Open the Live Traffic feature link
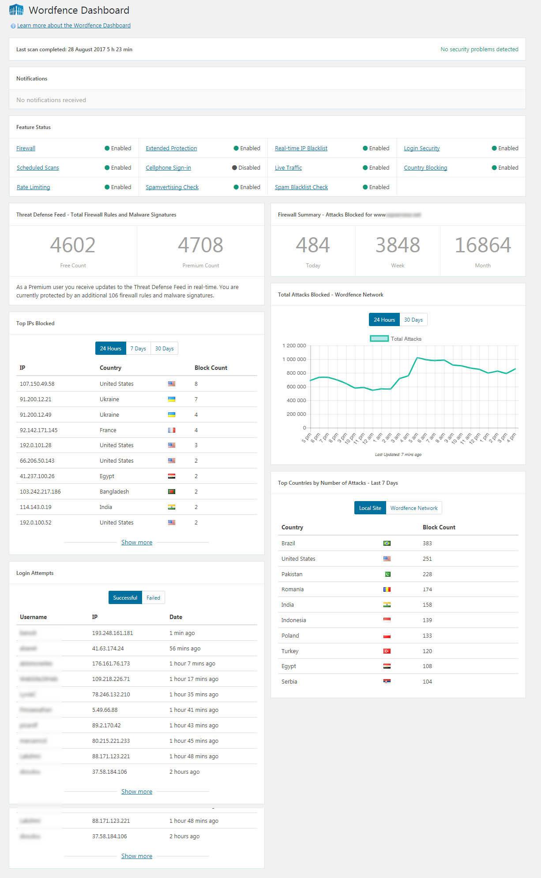Viewport: 541px width, 878px height. (x=288, y=168)
